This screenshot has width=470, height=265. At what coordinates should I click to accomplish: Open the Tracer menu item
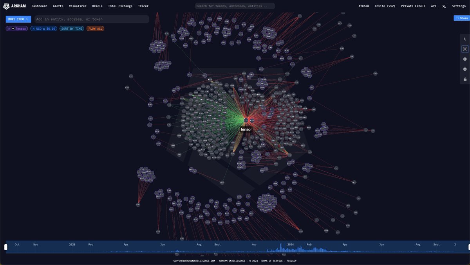tap(143, 6)
